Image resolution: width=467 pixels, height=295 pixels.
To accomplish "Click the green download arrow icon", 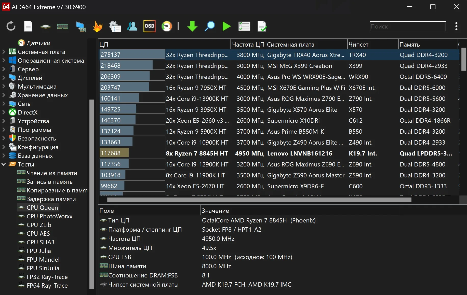I will (x=192, y=26).
